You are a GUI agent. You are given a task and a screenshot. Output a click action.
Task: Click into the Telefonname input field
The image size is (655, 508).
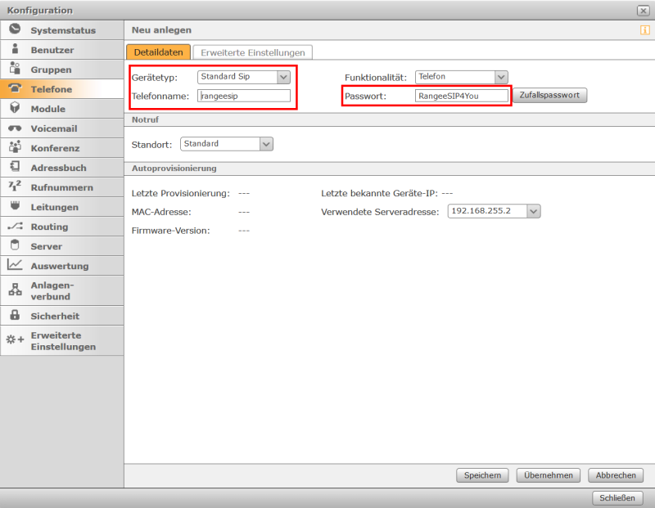pos(244,96)
